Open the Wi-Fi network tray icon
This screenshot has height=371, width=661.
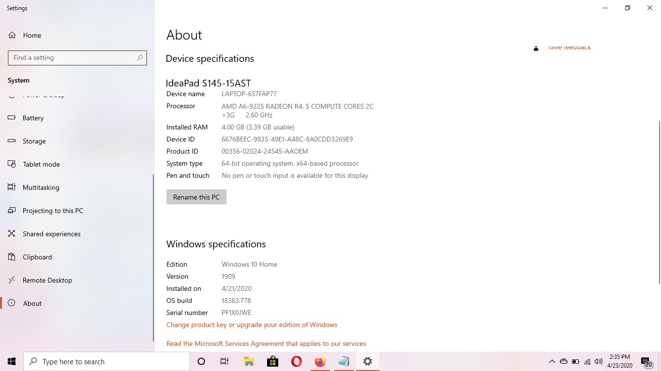point(587,361)
